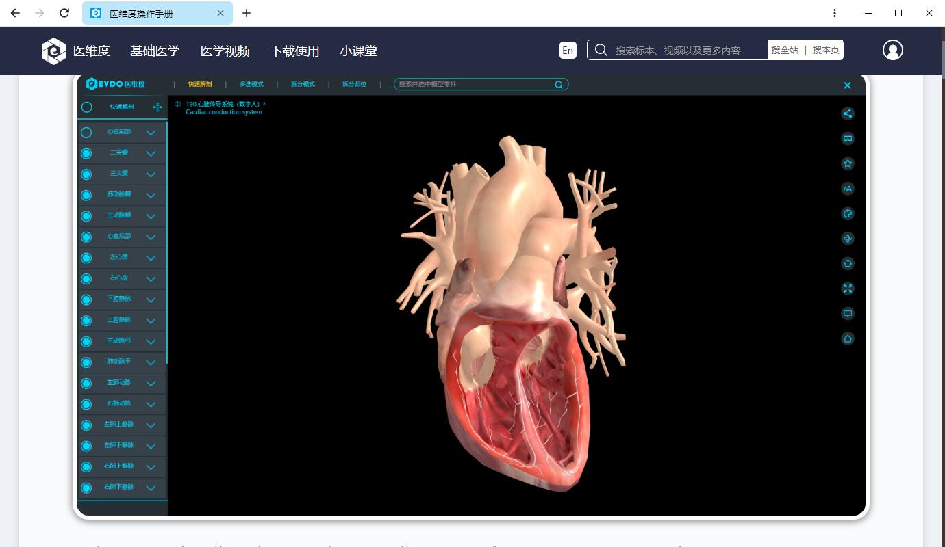Click the 搜本页 search link

tap(825, 50)
